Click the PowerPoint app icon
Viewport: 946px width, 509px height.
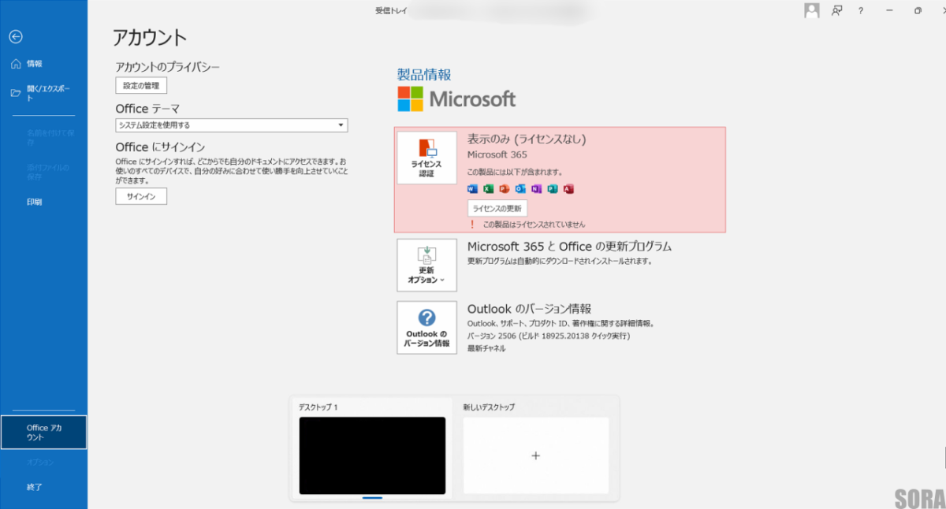click(505, 189)
